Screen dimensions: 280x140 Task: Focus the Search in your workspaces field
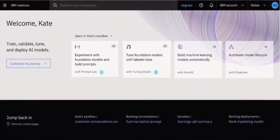pos(114,5)
